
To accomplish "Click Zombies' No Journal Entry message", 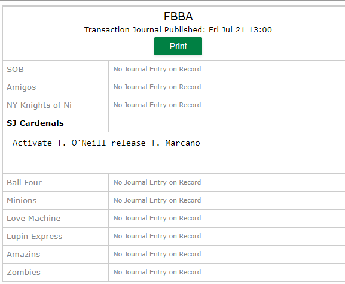I will coord(157,272).
